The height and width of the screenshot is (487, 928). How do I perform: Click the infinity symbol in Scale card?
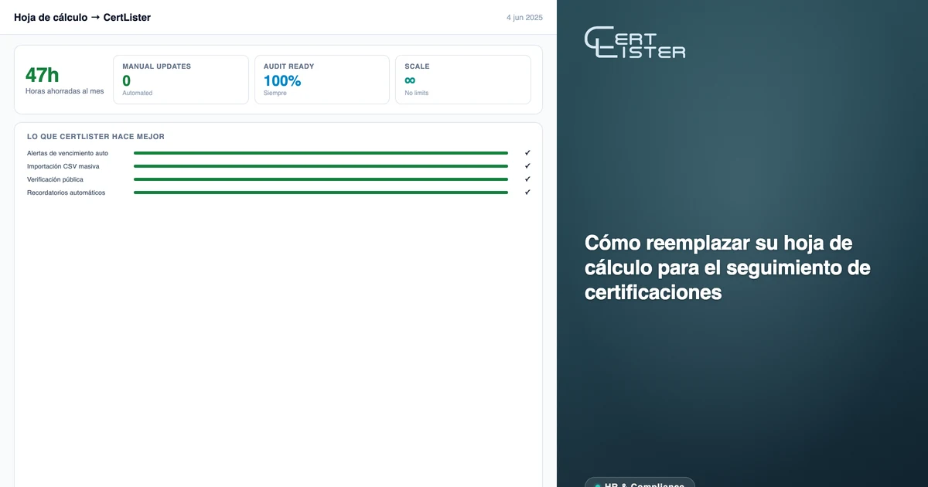(x=410, y=80)
